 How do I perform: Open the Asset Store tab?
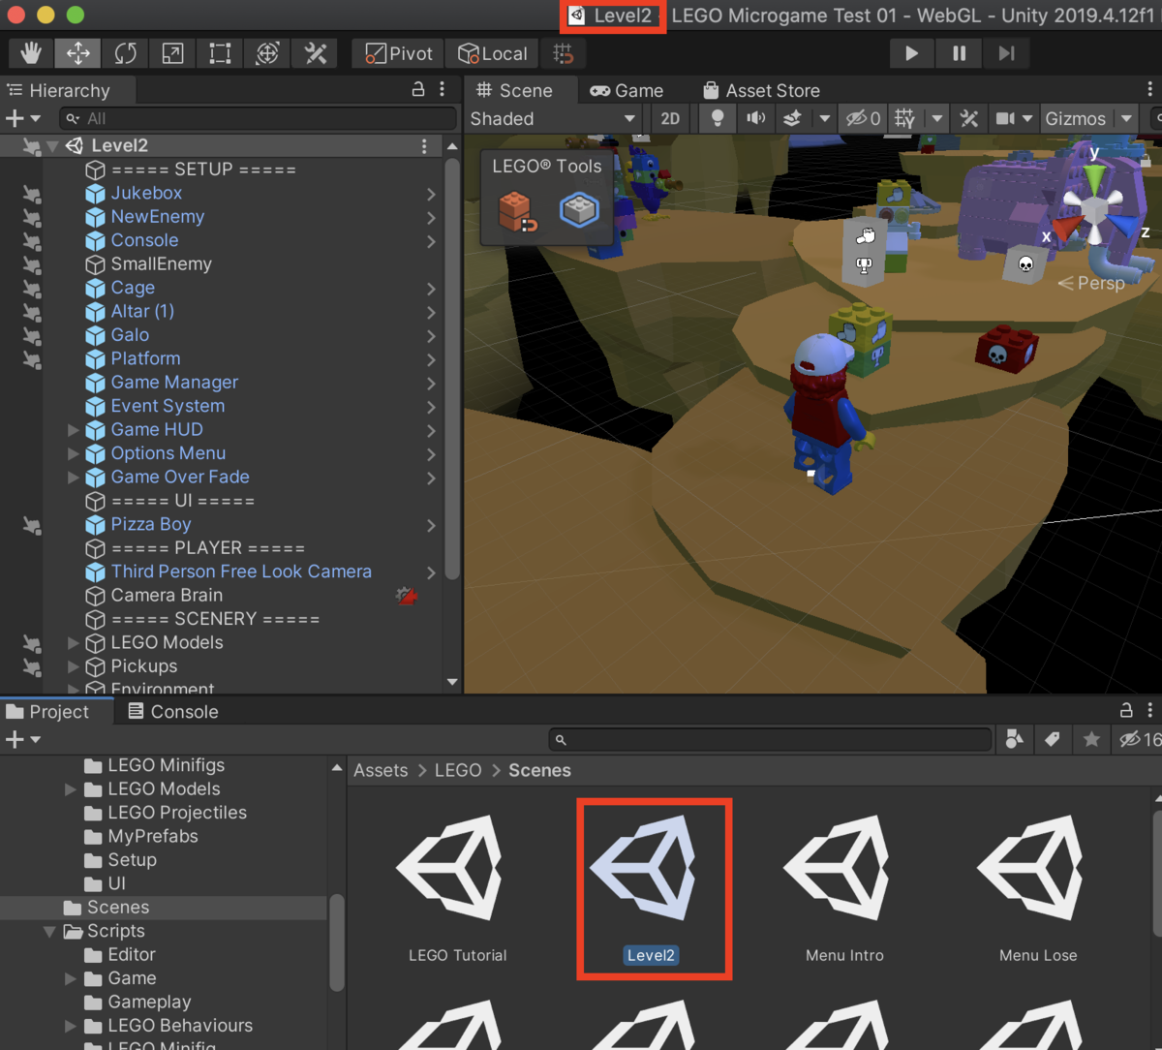coord(761,90)
